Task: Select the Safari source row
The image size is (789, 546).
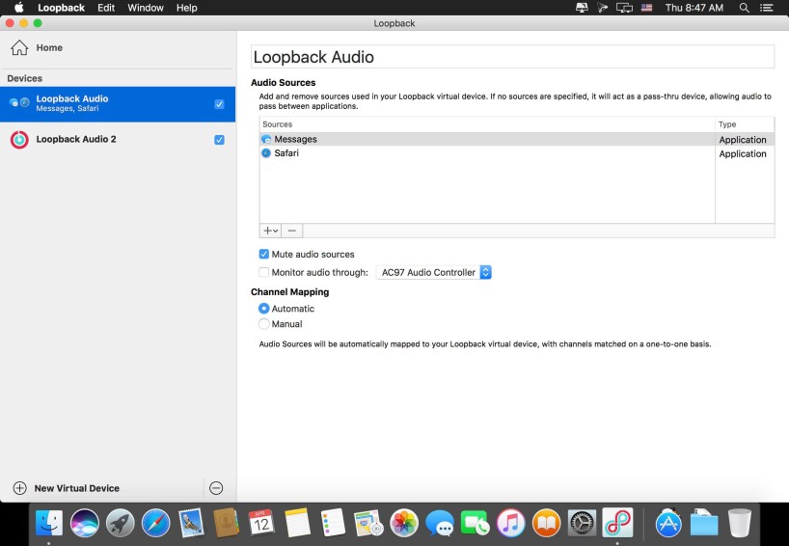Action: point(482,153)
